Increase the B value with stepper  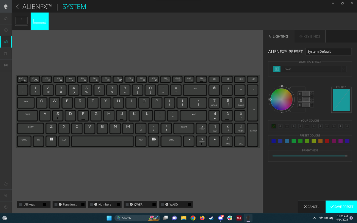click(311, 104)
